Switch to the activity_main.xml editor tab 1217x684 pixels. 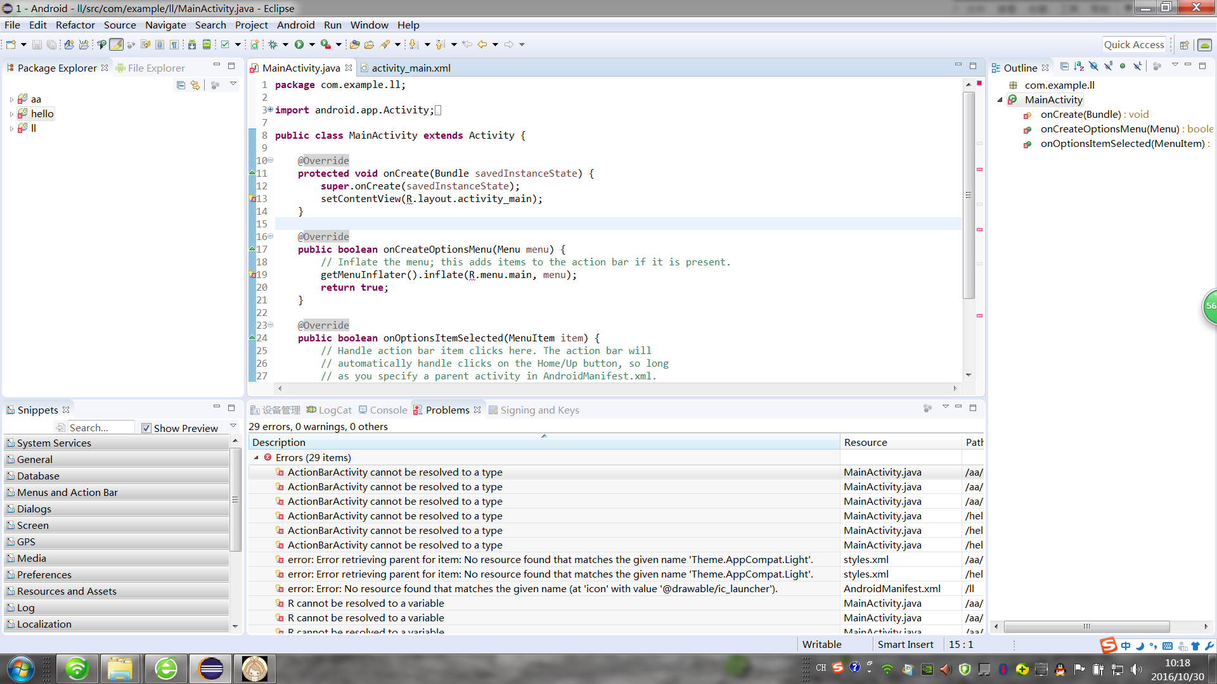tap(406, 68)
